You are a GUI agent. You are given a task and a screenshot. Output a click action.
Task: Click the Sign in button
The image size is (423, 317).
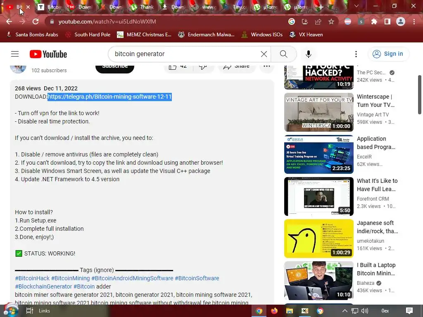(388, 54)
